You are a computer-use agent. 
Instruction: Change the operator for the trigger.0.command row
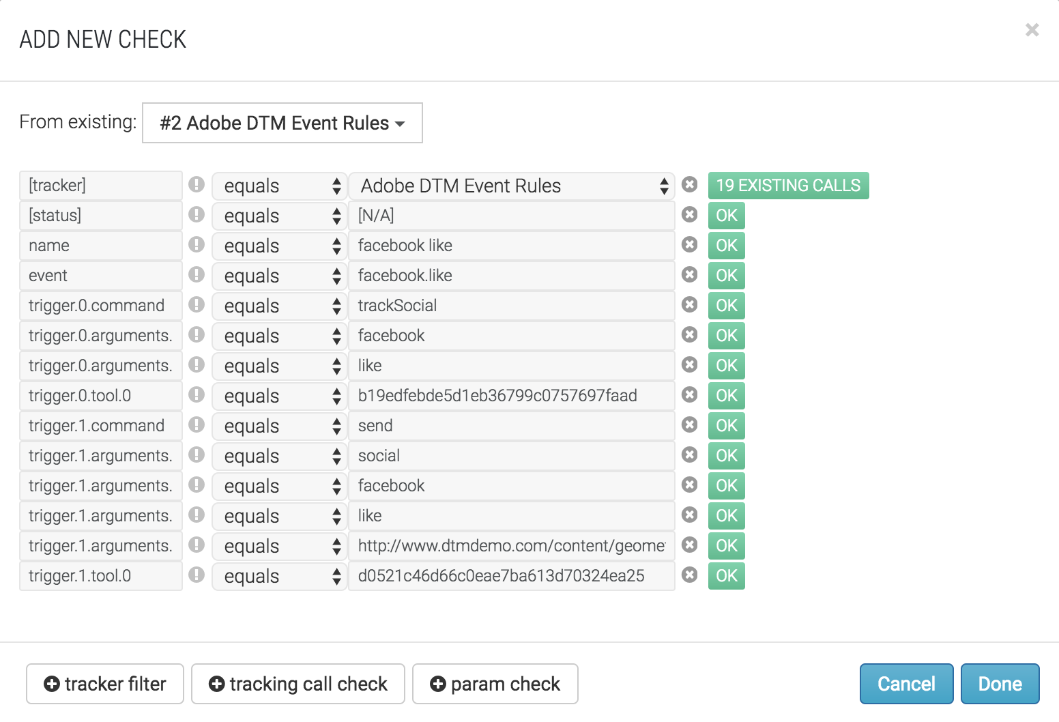pyautogui.click(x=279, y=306)
